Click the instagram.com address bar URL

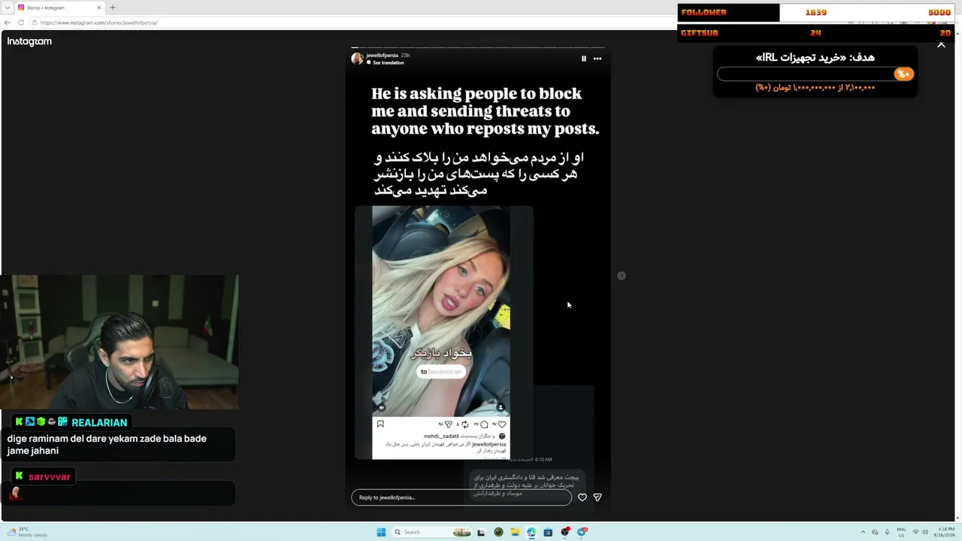click(x=98, y=23)
